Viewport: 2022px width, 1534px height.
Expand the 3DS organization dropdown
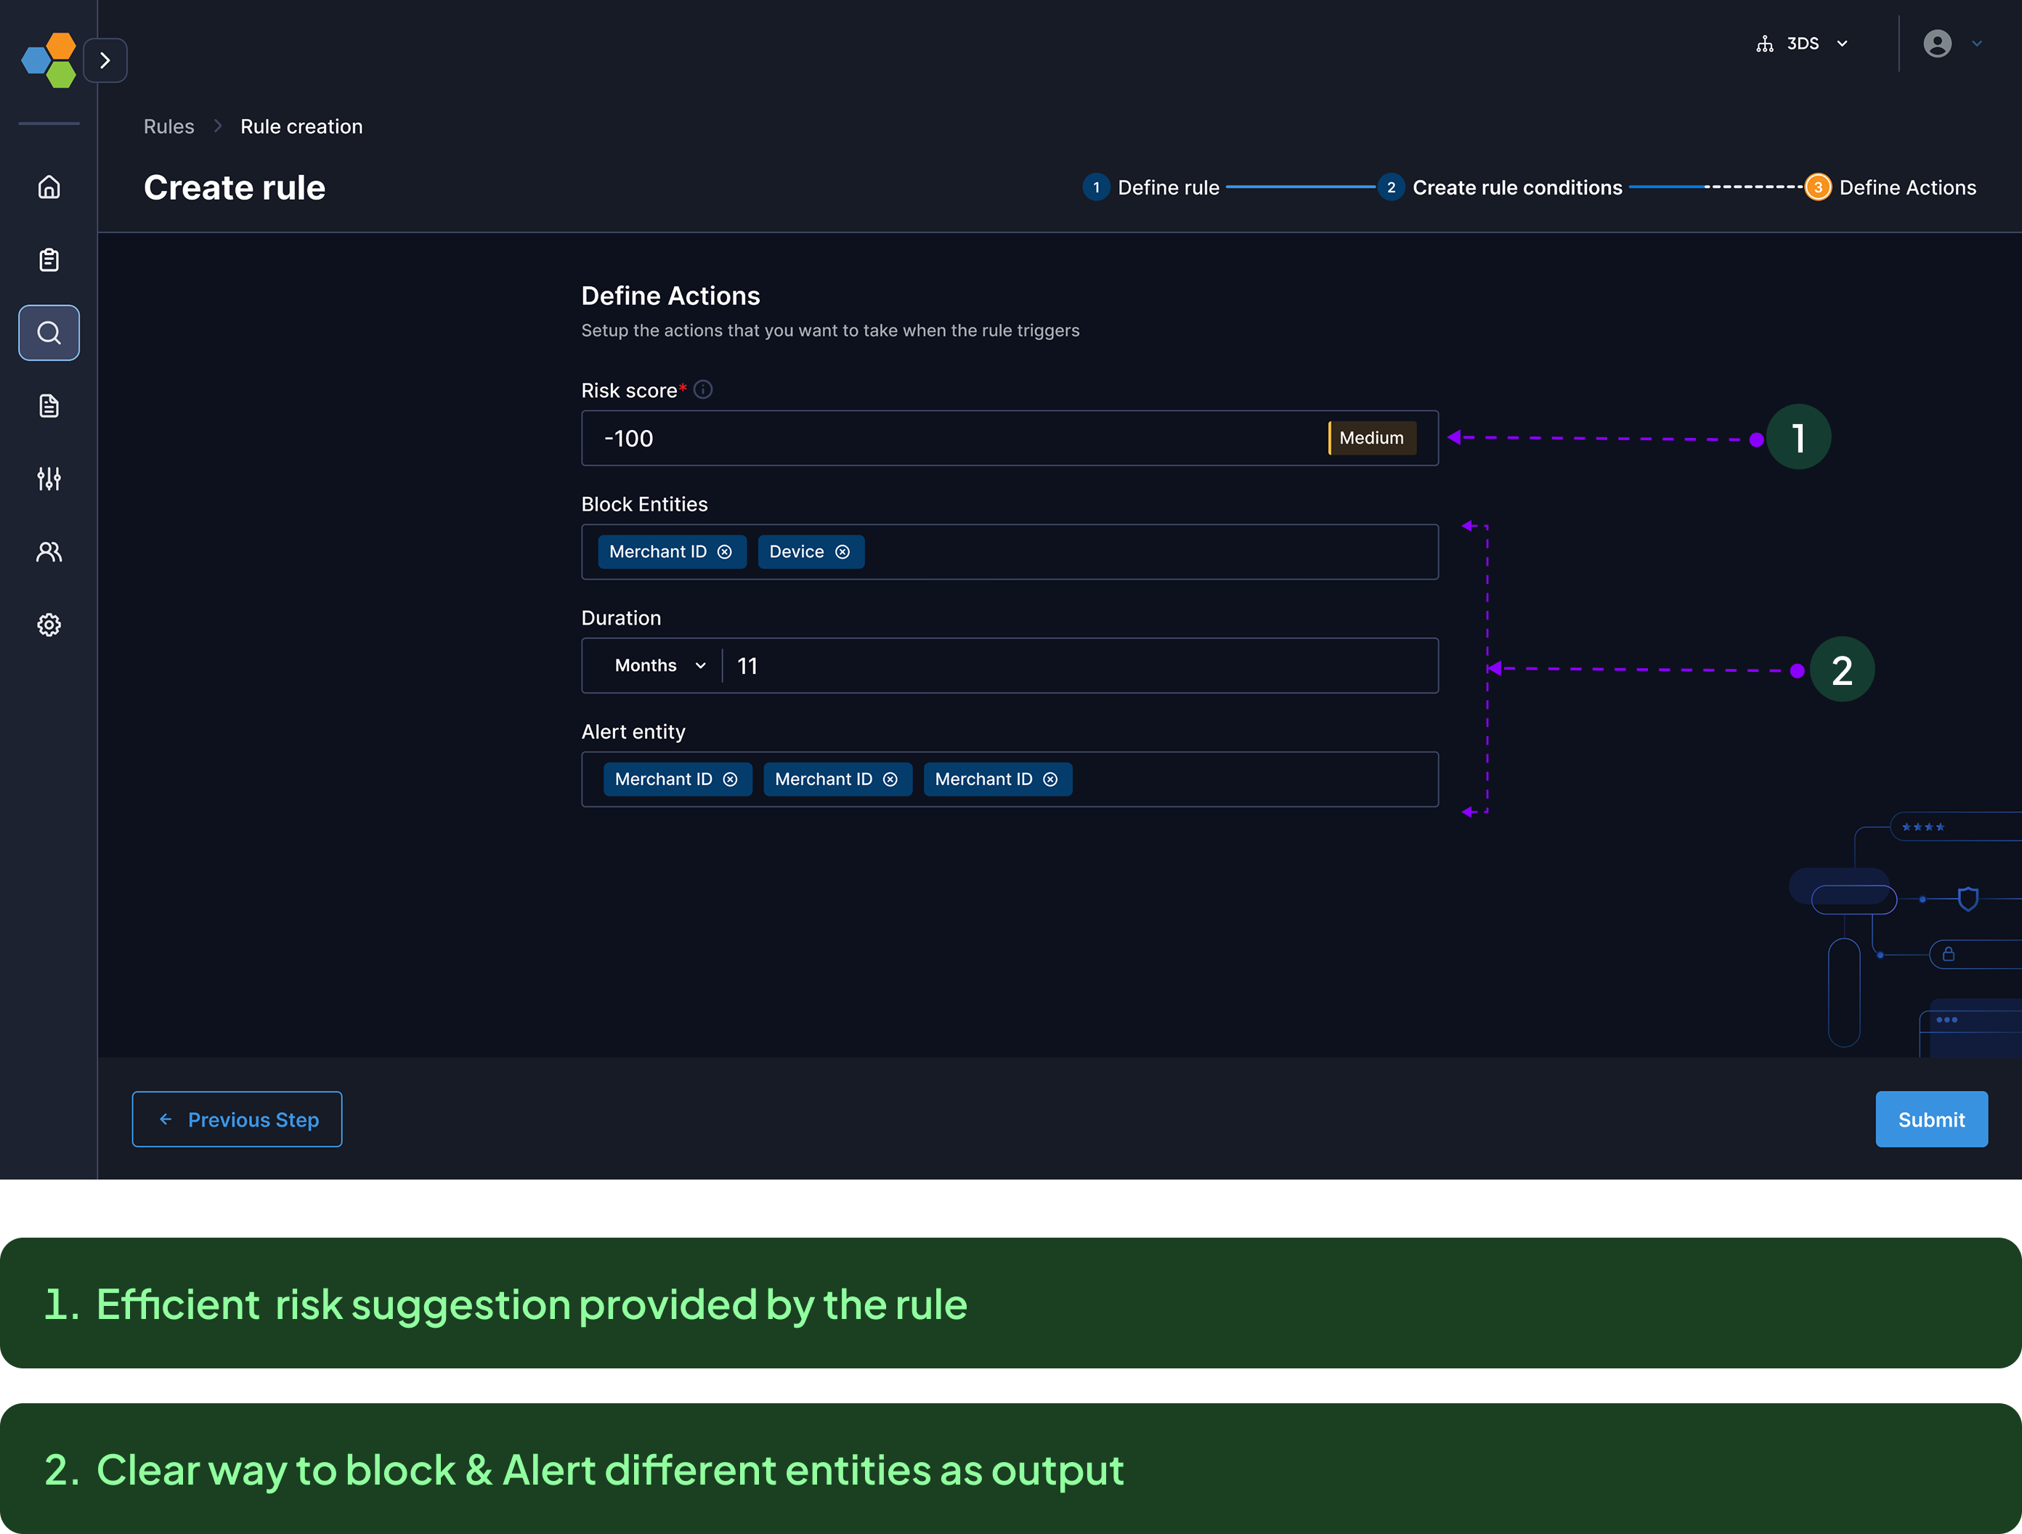point(1803,44)
